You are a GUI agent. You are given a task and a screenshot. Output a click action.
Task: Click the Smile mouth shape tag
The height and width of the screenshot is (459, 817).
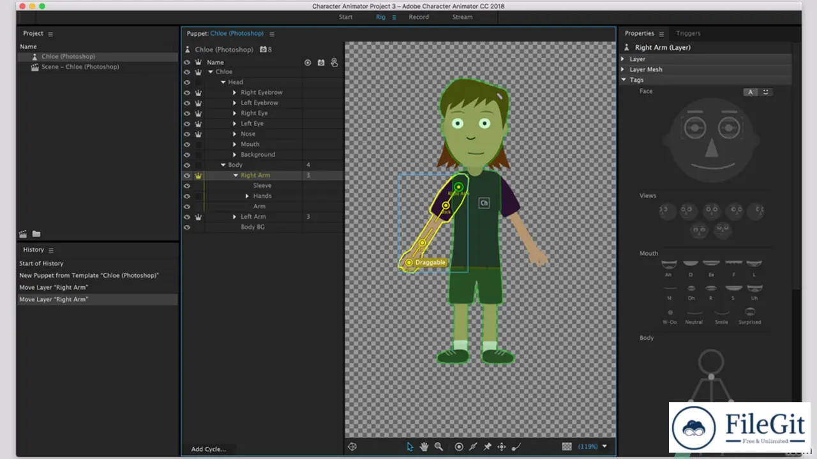tap(722, 316)
